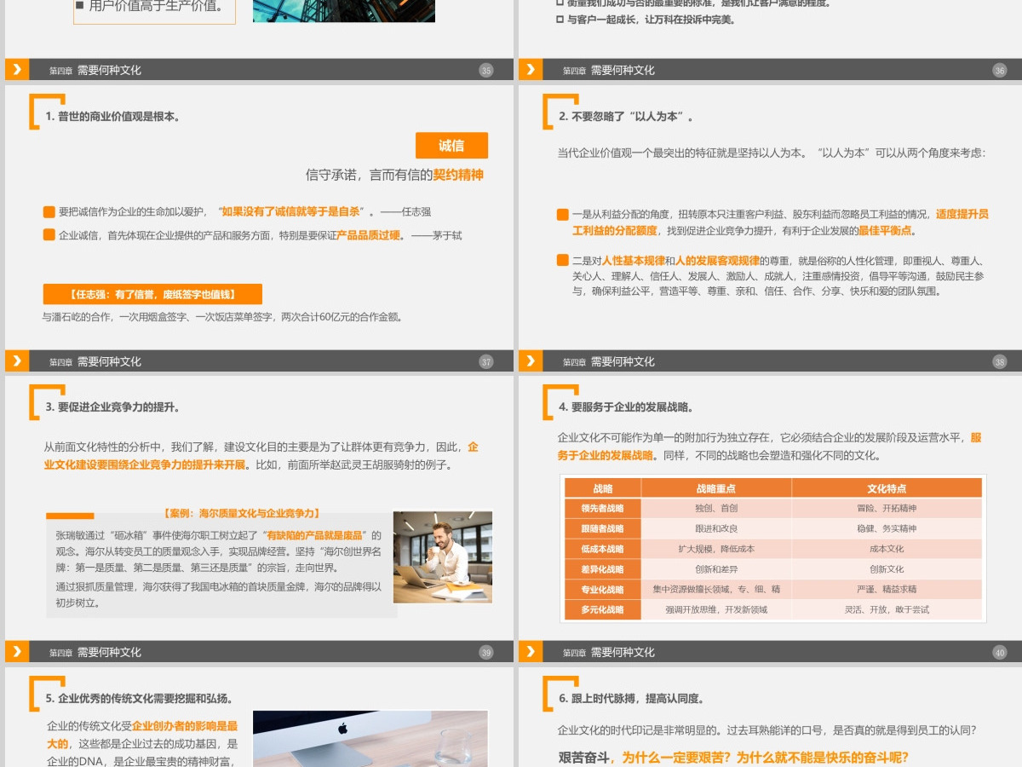1022x767 pixels.
Task: Select the "差异化战略" table row label
Action: tap(603, 569)
